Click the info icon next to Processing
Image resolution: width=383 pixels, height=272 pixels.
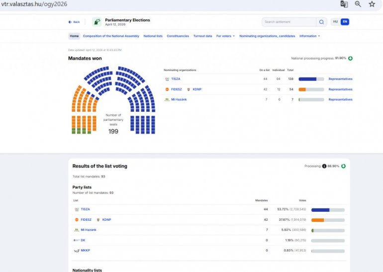pos(324,166)
